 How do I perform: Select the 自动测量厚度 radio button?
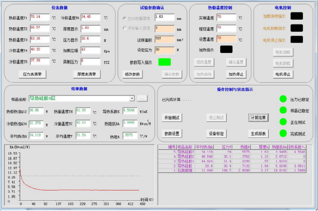tap(124, 18)
